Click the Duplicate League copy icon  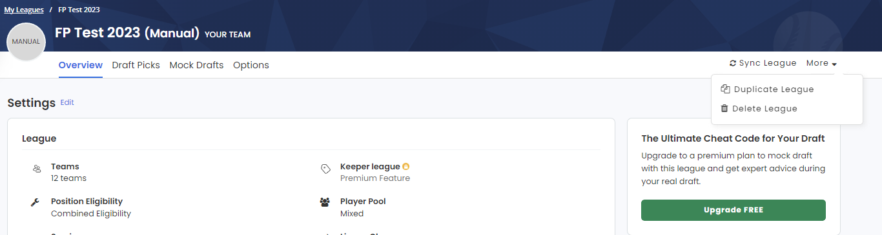(725, 89)
